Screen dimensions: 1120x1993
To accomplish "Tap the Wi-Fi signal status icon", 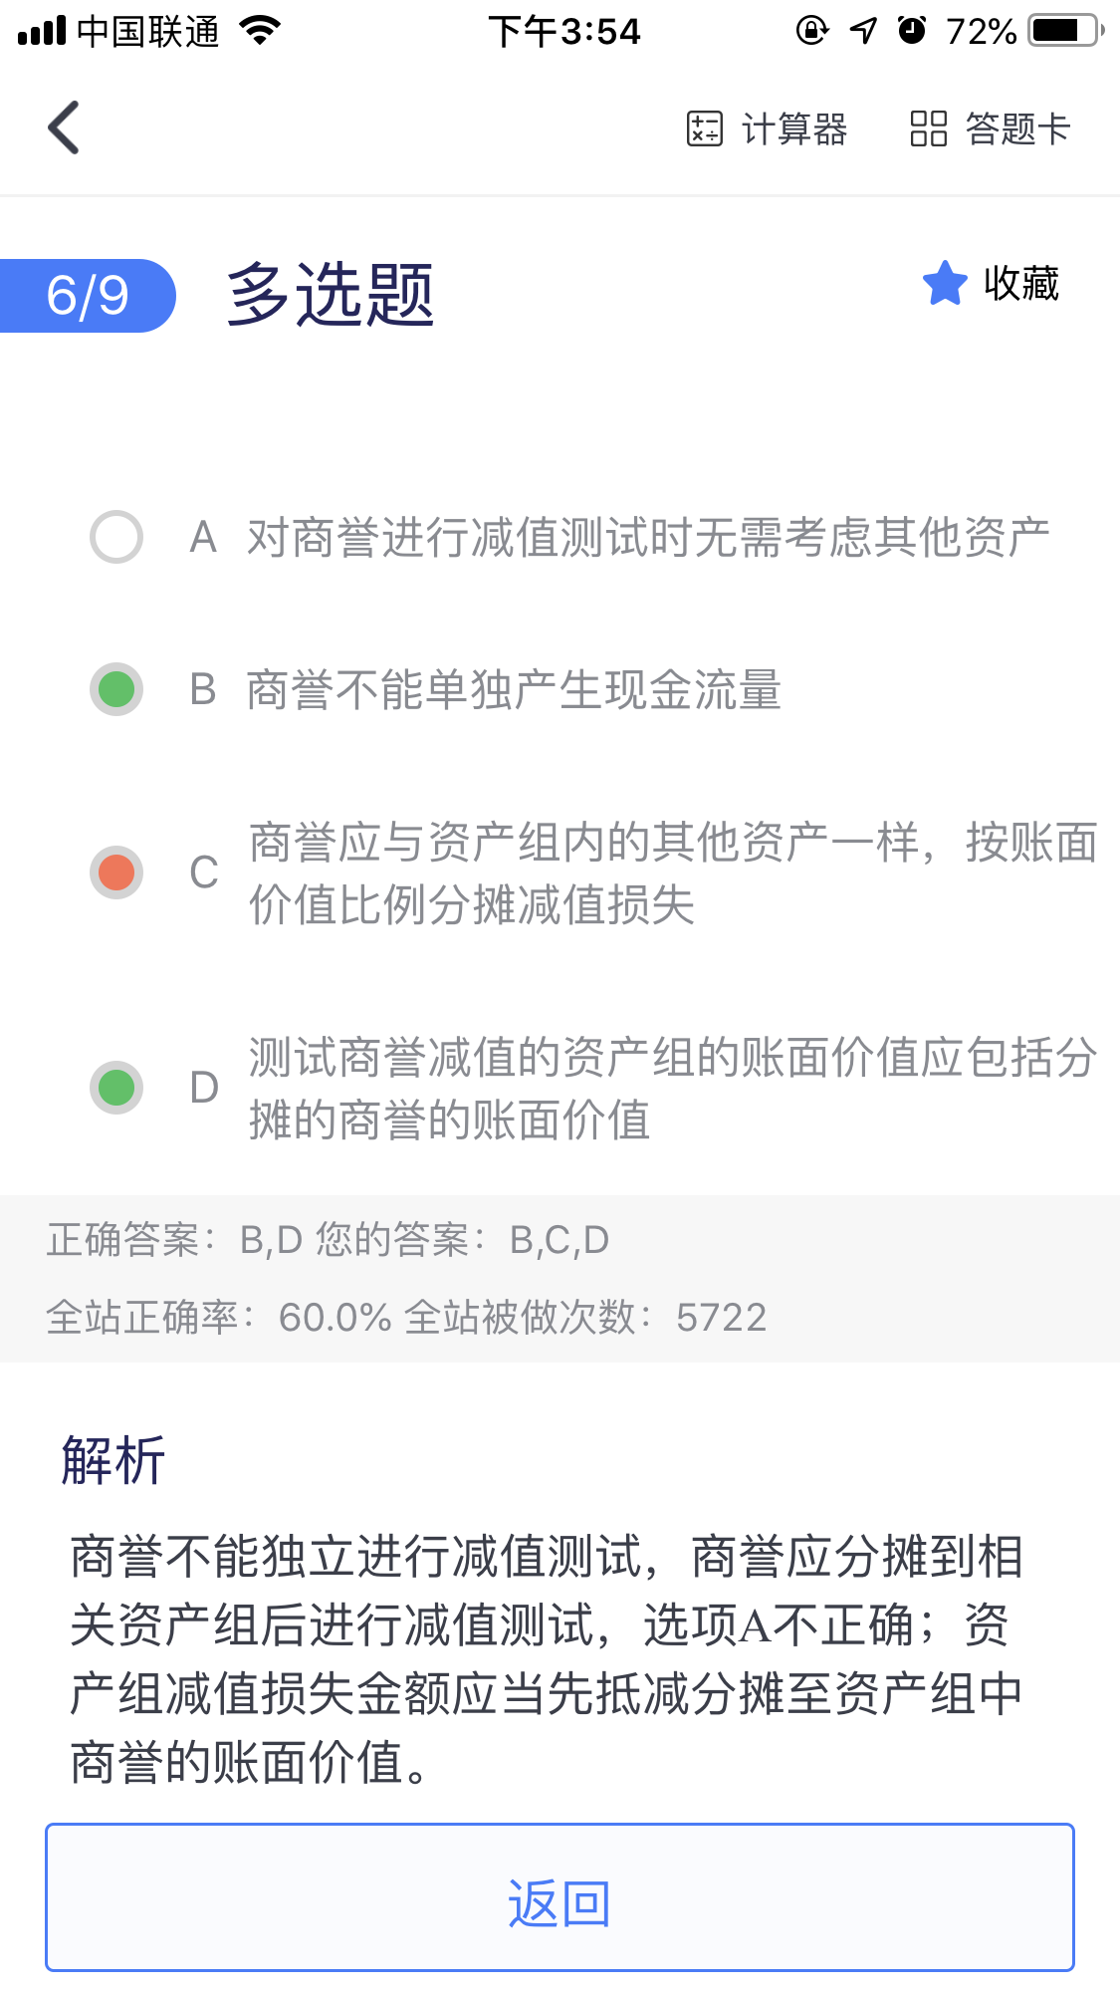I will coord(260,31).
